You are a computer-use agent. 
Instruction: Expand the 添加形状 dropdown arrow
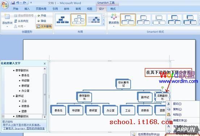7,26
